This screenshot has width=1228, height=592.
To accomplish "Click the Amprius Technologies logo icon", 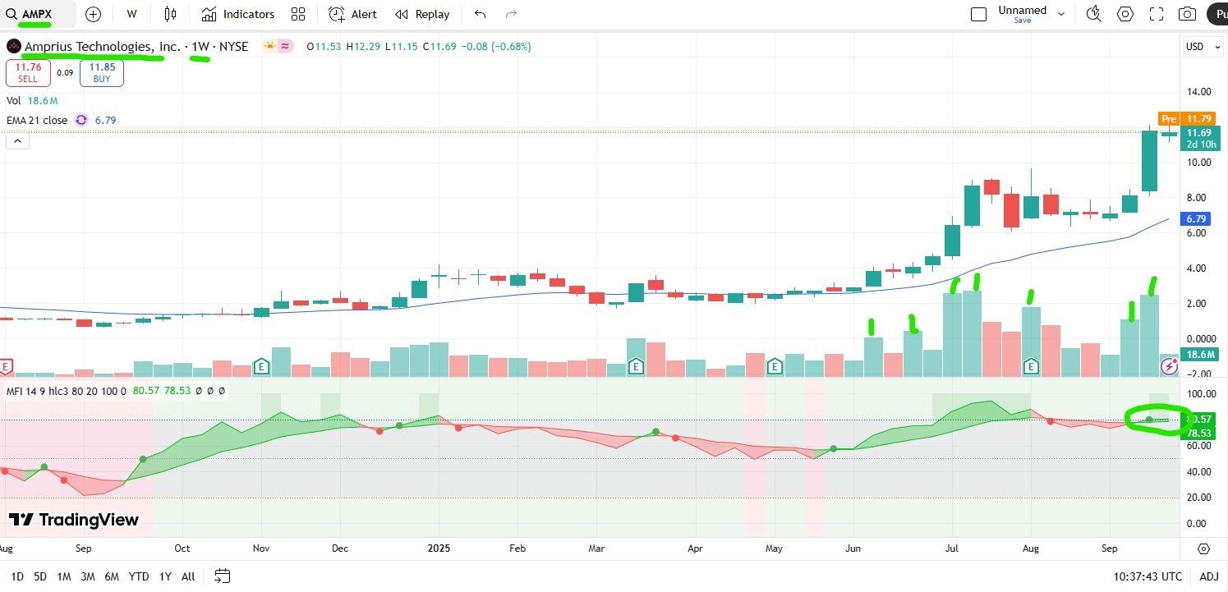I will pyautogui.click(x=13, y=47).
